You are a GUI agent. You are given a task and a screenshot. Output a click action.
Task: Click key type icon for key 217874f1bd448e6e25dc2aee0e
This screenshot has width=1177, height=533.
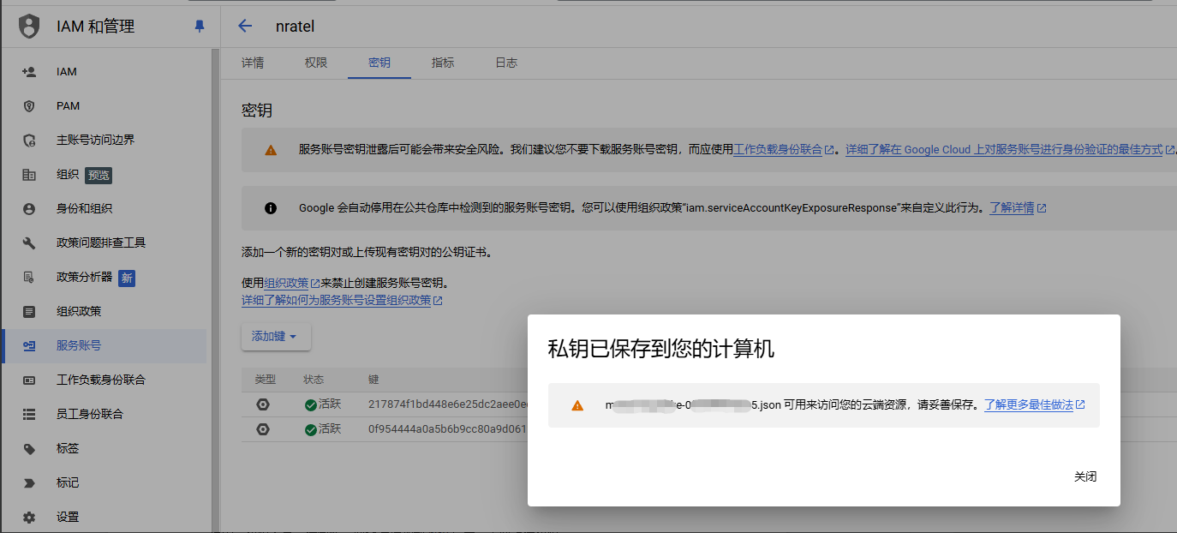point(263,404)
